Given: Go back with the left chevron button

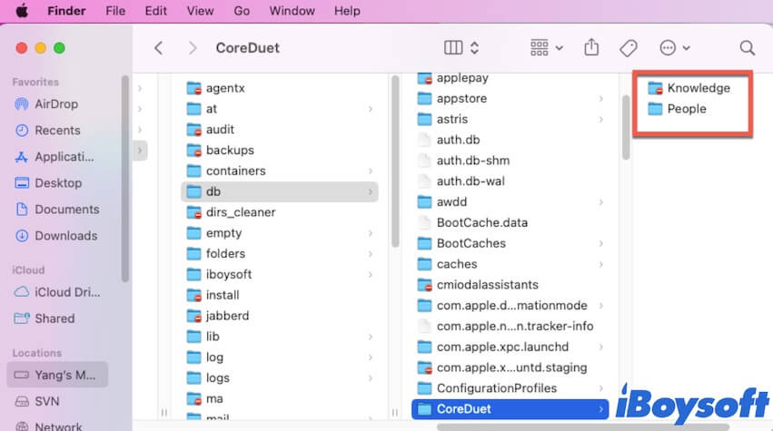Looking at the screenshot, I should click(158, 48).
